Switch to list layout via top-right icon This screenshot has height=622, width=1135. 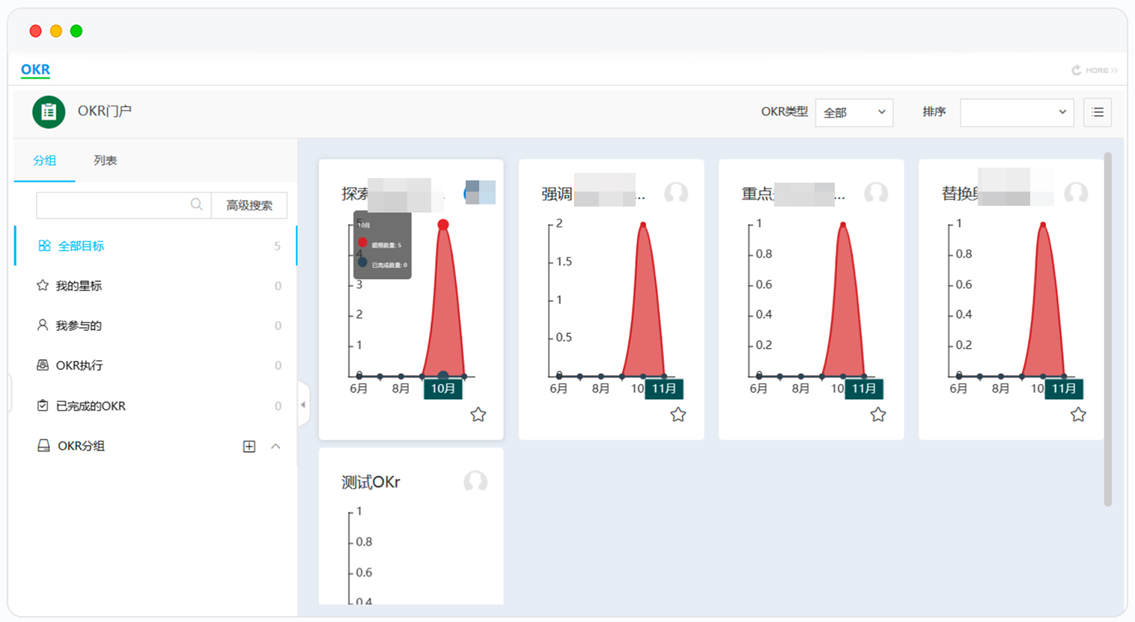tap(1098, 112)
